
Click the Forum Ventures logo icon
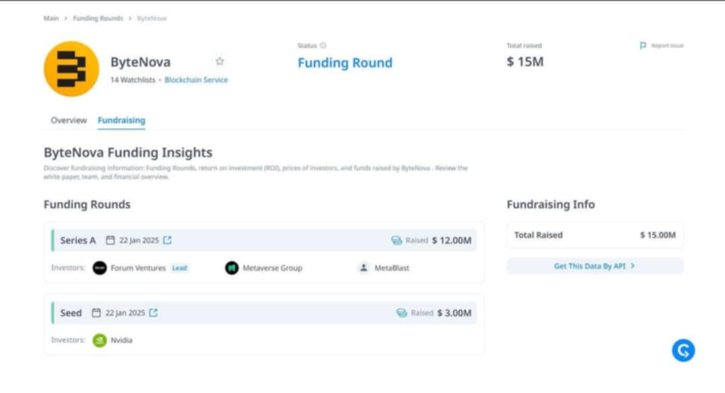pos(99,268)
